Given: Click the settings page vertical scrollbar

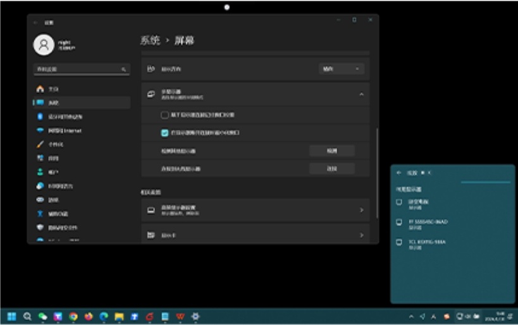Looking at the screenshot, I should coord(377,173).
